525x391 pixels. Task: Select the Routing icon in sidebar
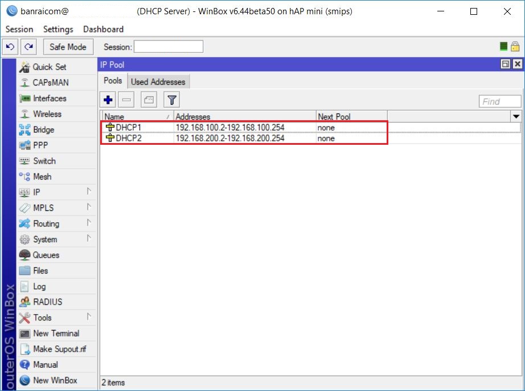tap(24, 223)
